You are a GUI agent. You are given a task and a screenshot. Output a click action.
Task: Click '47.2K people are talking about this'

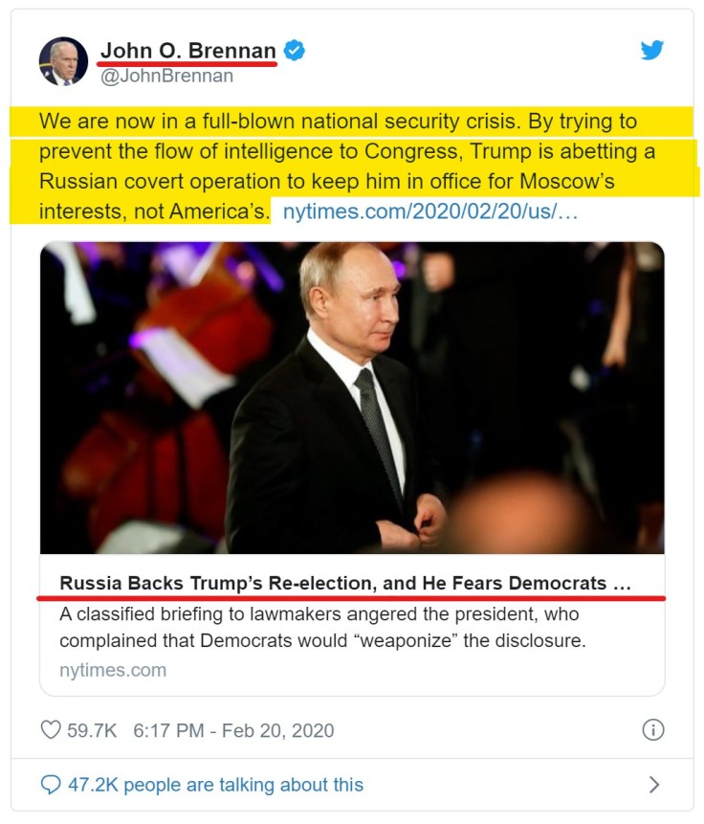(x=215, y=785)
